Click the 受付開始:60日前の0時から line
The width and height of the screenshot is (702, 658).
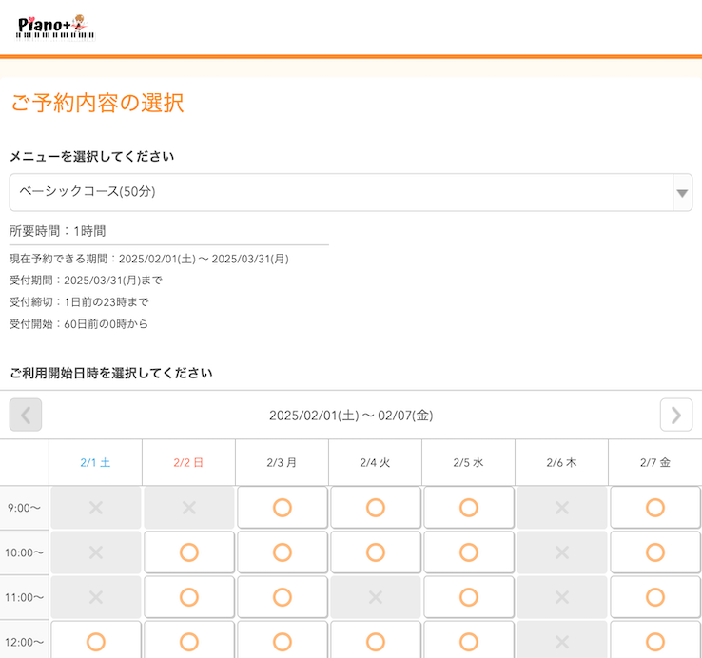click(x=78, y=323)
